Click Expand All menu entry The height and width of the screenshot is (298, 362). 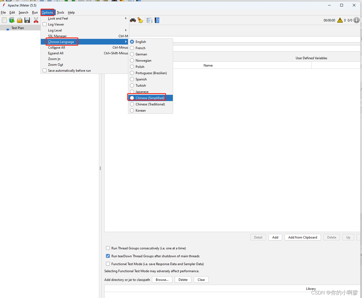(x=85, y=53)
